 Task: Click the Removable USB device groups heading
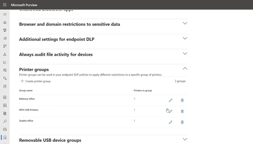(x=50, y=140)
